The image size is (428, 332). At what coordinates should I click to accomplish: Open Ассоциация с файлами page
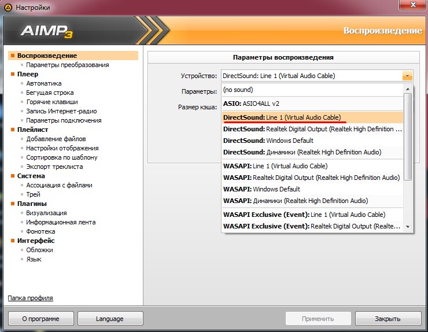pyautogui.click(x=59, y=185)
